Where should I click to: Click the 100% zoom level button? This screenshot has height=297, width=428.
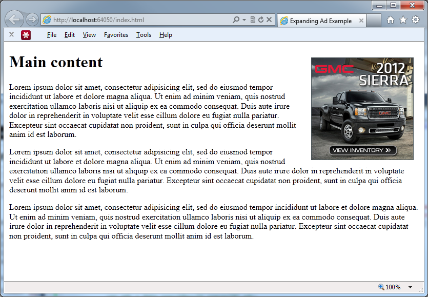pyautogui.click(x=390, y=287)
